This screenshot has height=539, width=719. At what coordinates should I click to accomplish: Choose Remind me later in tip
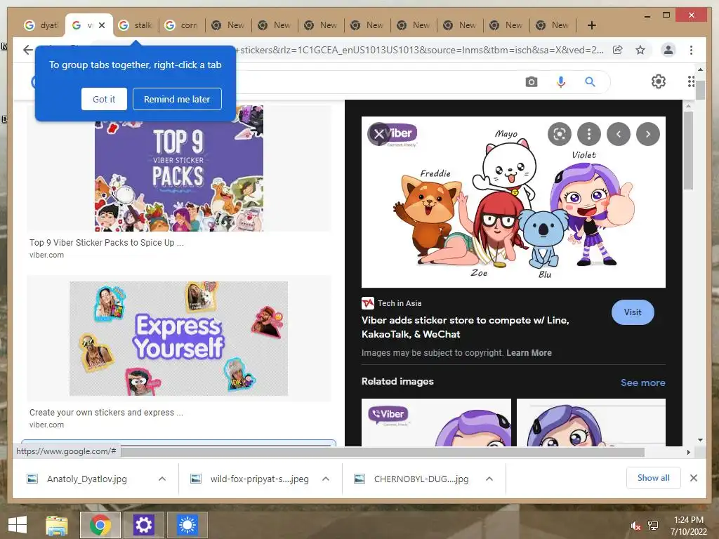coord(177,99)
